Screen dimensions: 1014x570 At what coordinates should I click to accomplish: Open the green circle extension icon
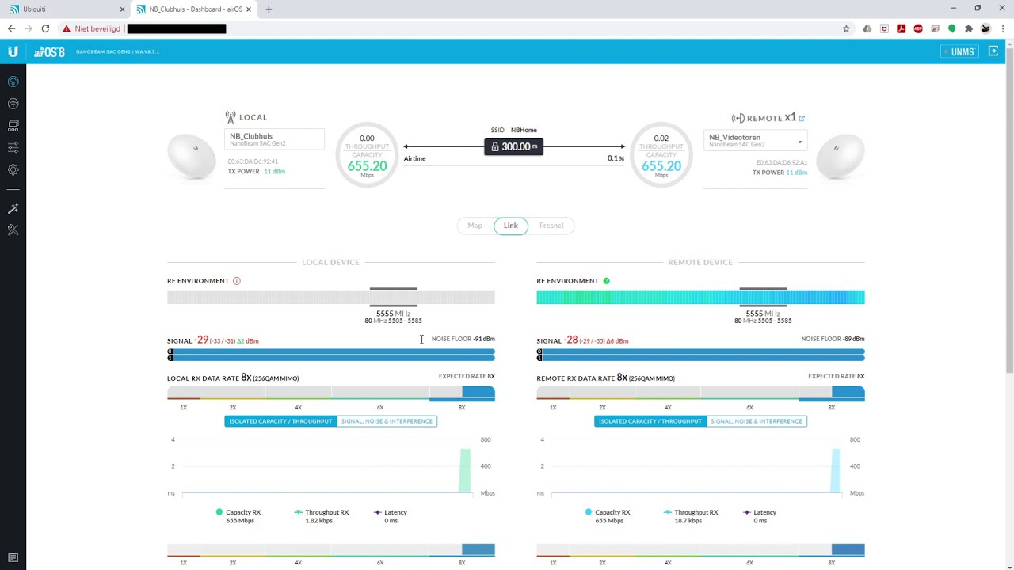pos(951,28)
